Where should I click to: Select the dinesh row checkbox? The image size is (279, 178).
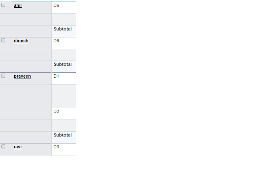tap(3, 41)
